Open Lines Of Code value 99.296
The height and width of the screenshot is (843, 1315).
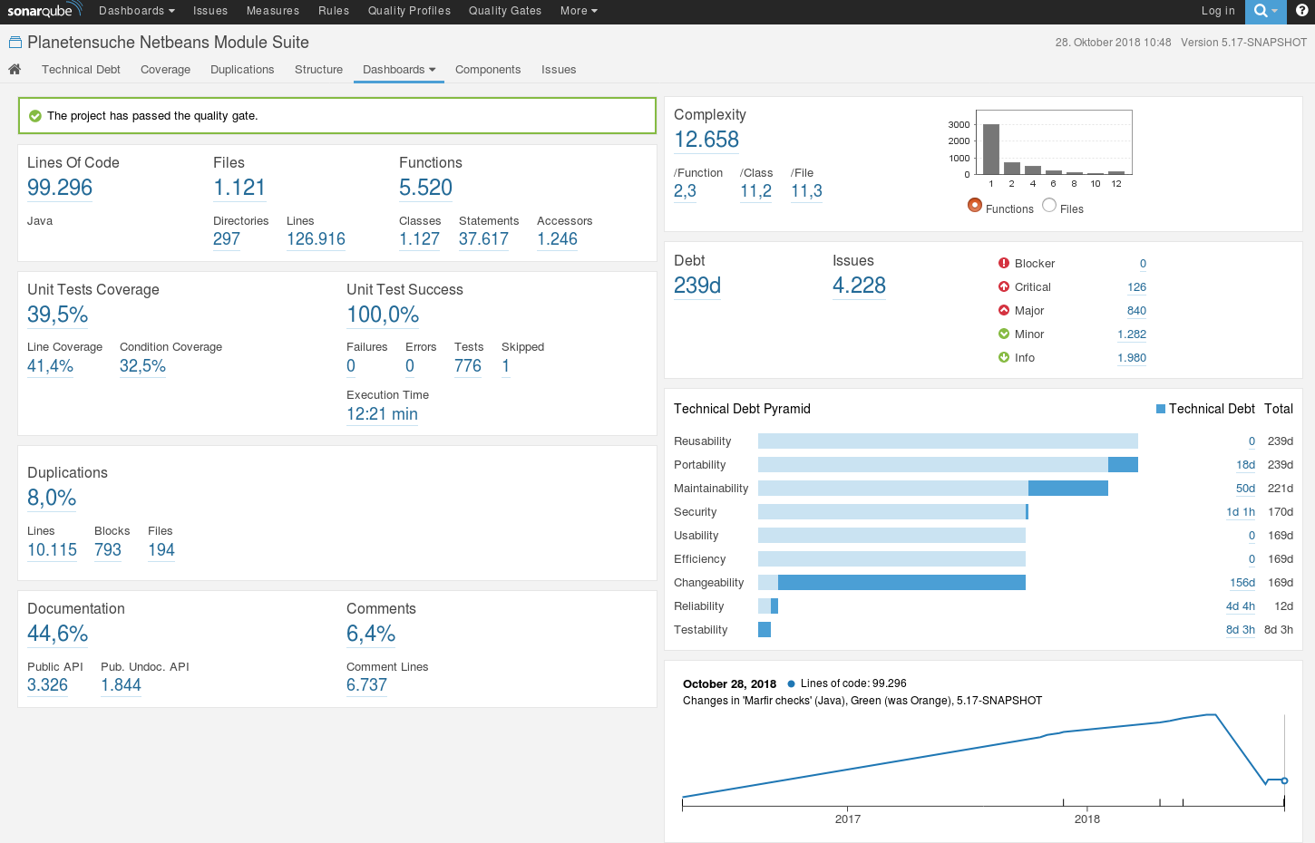60,188
